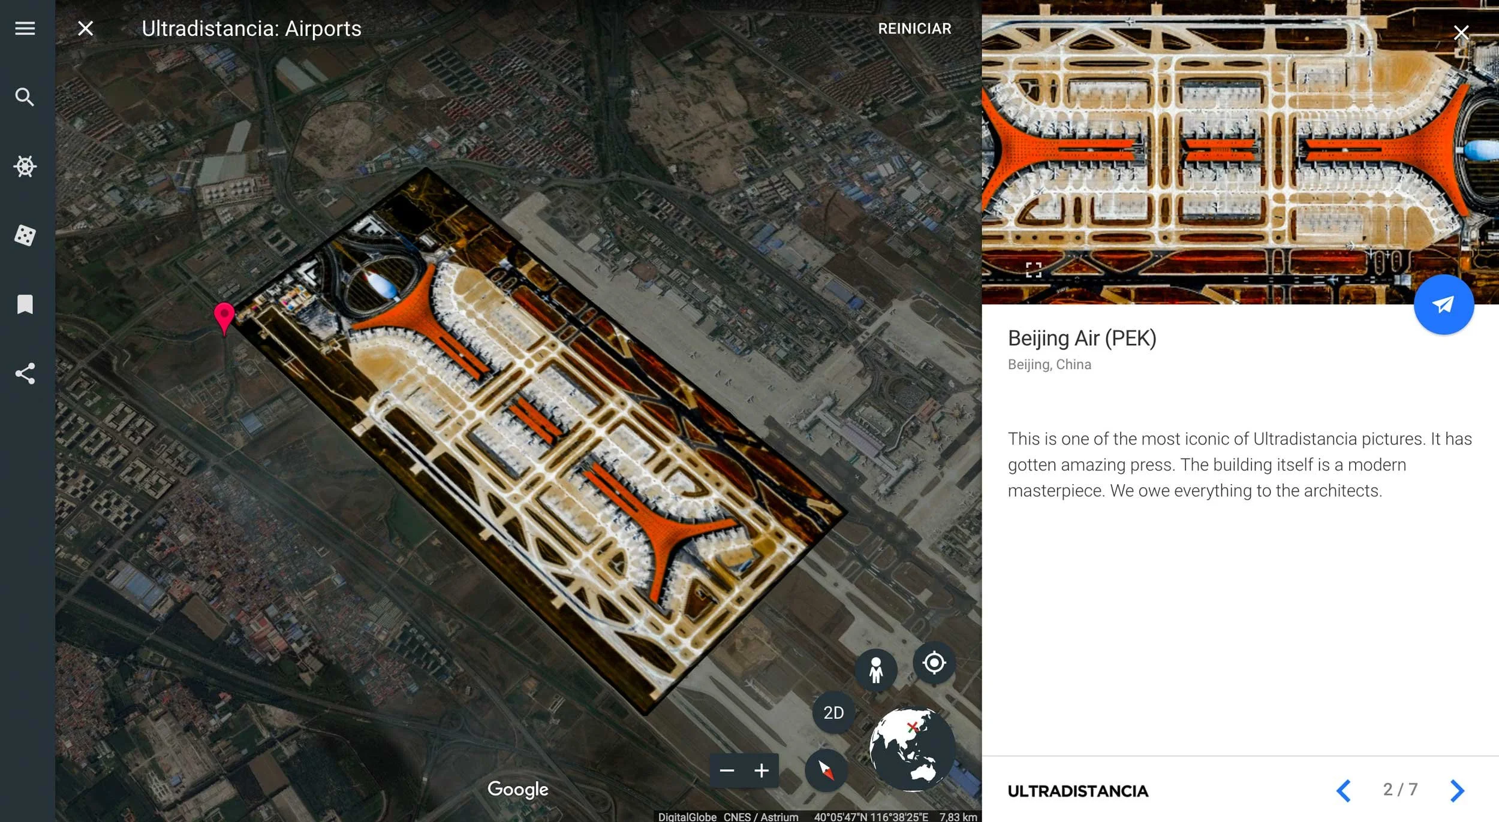Zoom out with the minus button

pos(727,770)
